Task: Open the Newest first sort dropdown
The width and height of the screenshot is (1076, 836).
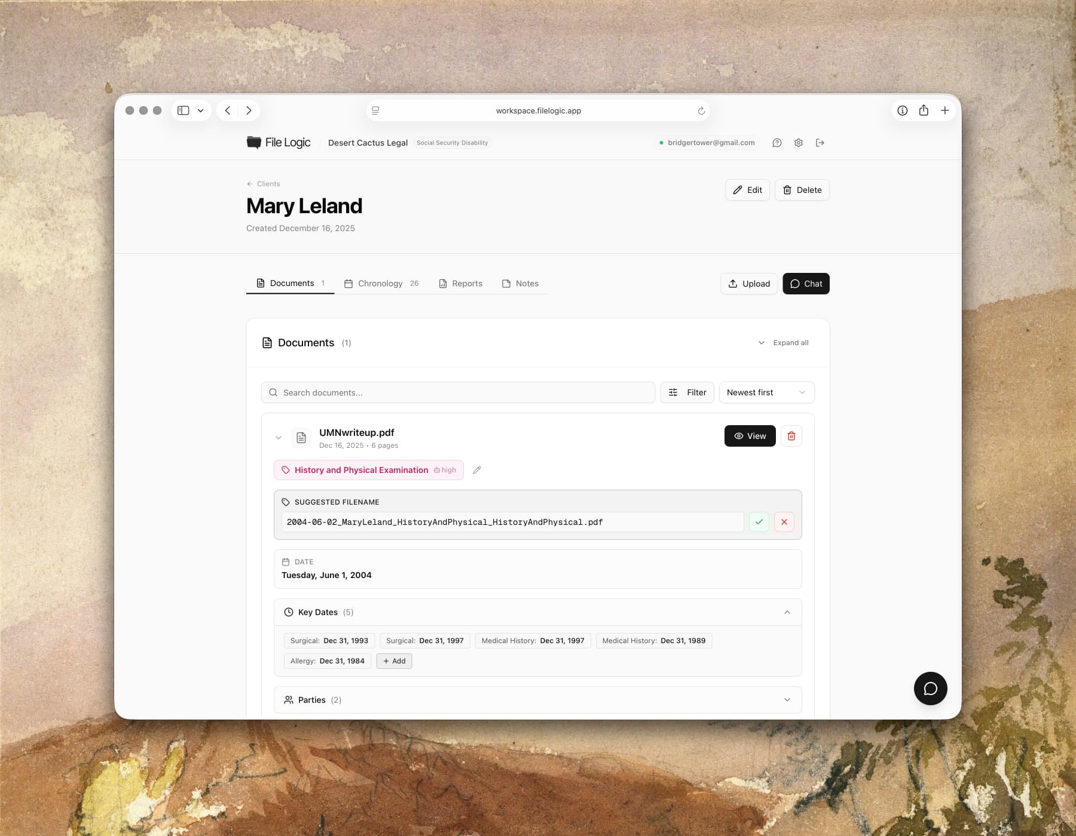Action: tap(766, 392)
